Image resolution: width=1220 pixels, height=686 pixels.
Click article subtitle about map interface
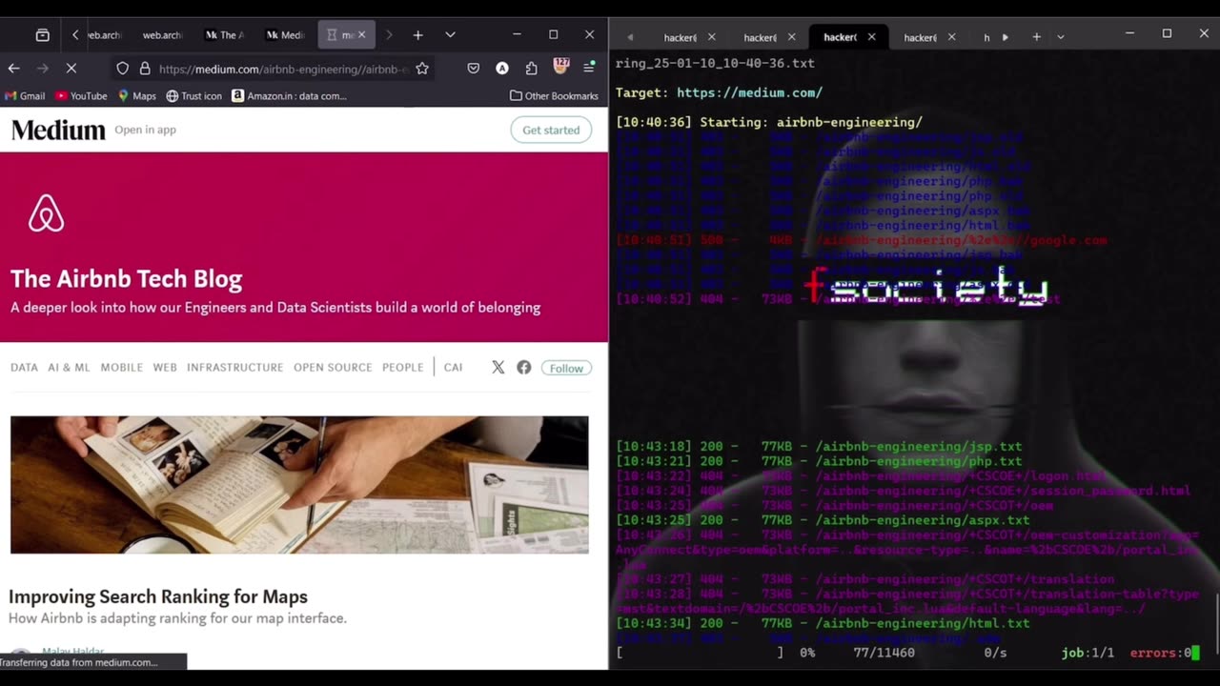[177, 618]
